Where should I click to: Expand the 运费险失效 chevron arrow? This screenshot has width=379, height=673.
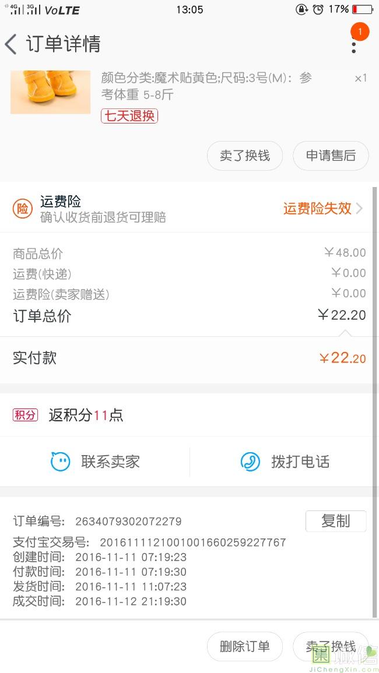[x=359, y=209]
